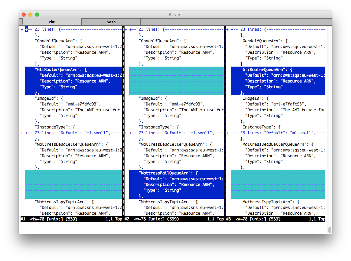Screen dimensions: 351x261
Task: Click "MattressIspyTopicArn" line in pane #2
Action: [168, 202]
